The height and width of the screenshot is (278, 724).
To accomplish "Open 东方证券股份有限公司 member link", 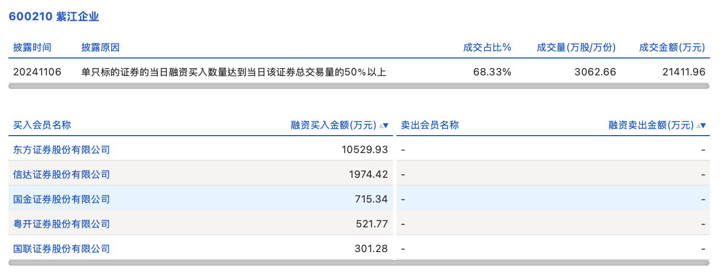I will 61,150.
